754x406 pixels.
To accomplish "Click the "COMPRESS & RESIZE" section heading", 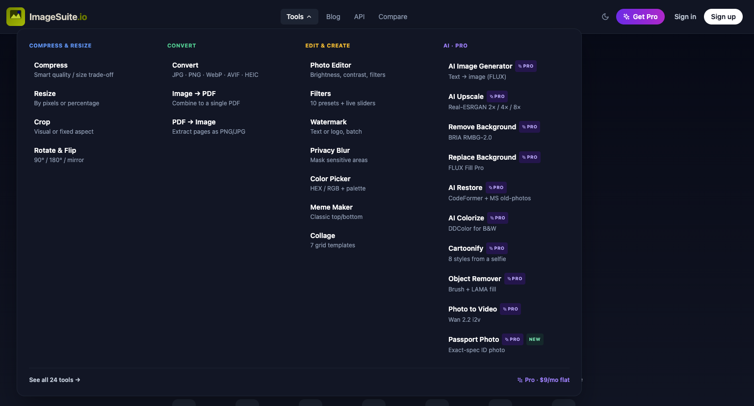I will [60, 46].
